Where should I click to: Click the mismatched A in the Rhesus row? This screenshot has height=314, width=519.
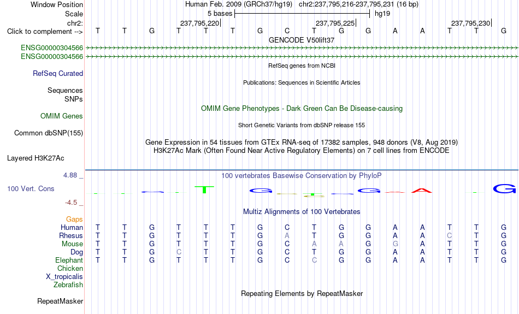pyautogui.click(x=287, y=235)
